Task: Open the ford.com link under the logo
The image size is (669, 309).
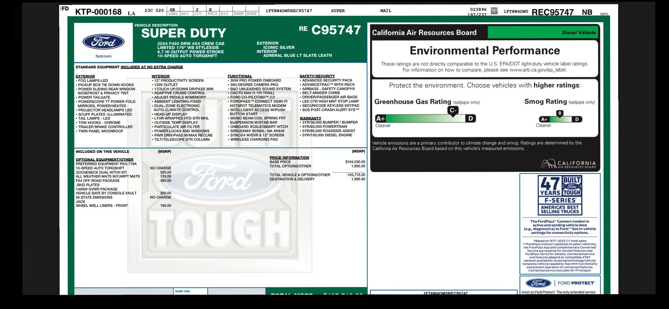Action: coord(103,56)
